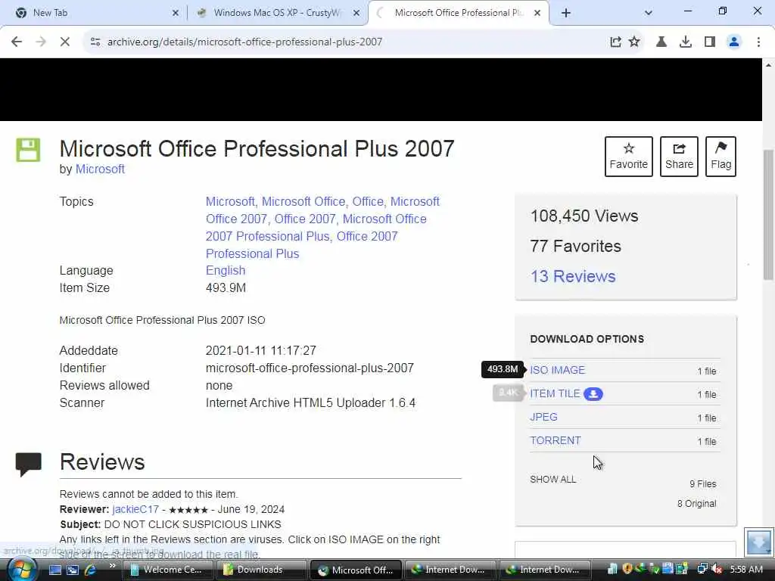Open Chrome downloads icon in toolbar
Viewport: 775px width, 581px height.
coord(686,42)
